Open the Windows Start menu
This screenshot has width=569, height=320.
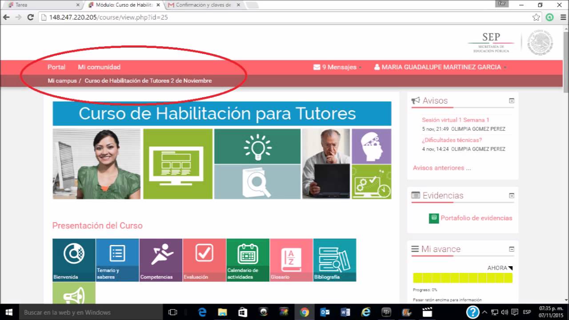click(x=9, y=312)
